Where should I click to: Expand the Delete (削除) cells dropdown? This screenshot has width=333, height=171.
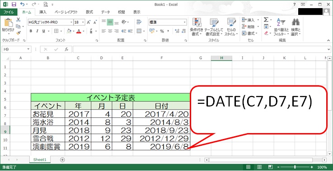(x=258, y=27)
